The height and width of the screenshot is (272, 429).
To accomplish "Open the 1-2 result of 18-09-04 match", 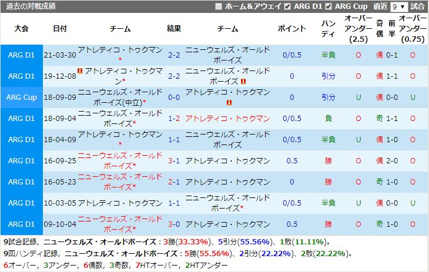I will tap(174, 119).
